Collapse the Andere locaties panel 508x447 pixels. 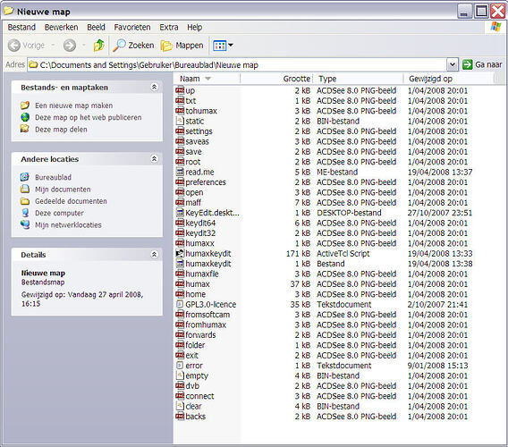point(154,159)
